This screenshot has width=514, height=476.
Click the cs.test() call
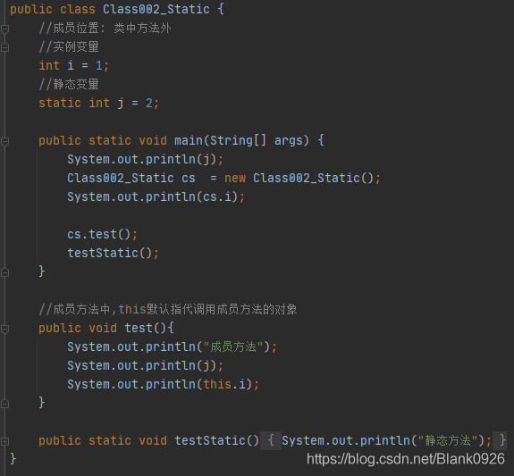[102, 235]
